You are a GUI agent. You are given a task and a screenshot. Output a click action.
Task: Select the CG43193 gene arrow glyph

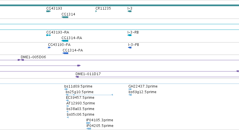click(49, 11)
